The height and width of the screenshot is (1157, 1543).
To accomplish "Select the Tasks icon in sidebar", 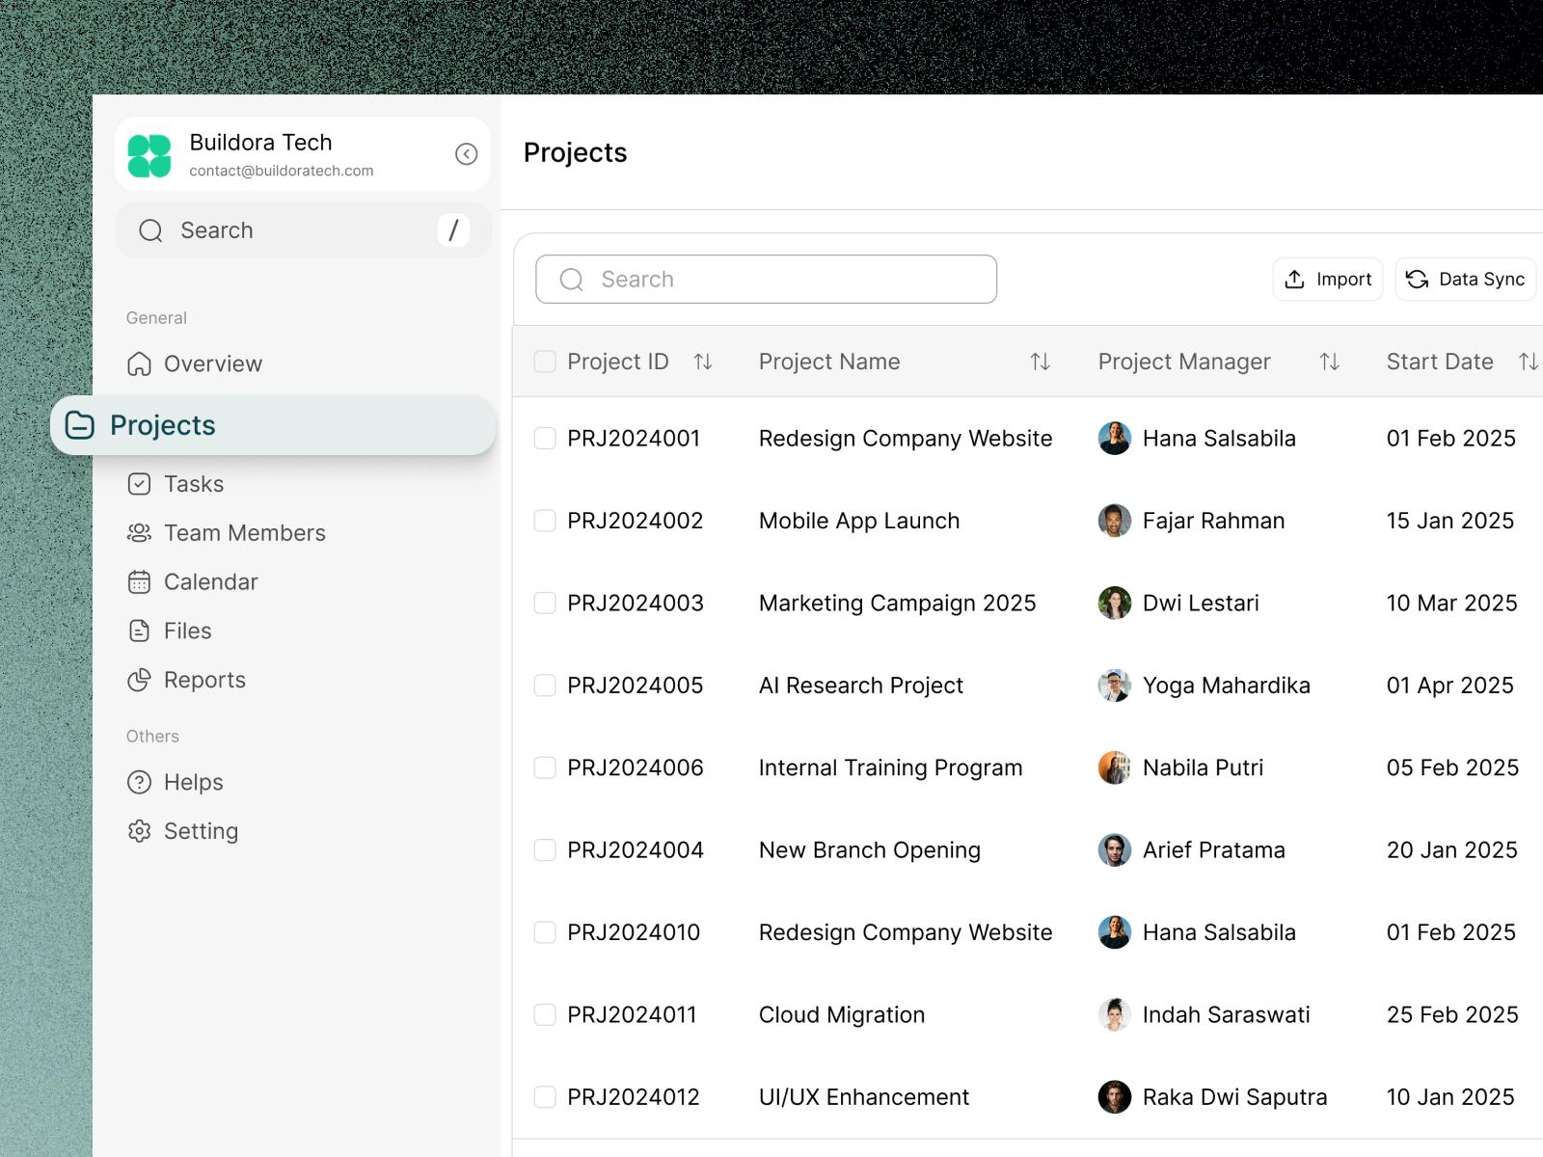I will coord(141,484).
